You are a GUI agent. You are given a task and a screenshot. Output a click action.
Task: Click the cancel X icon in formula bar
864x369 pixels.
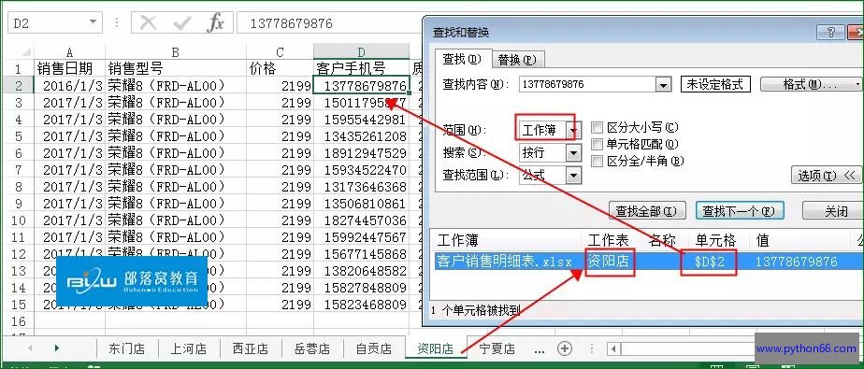point(149,23)
